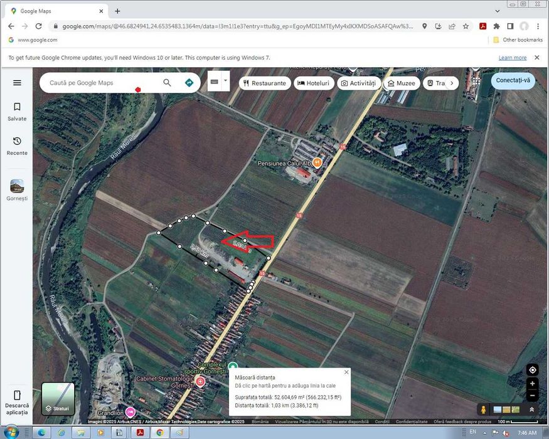Screen dimensions: 549x439
Task: Zoom in on the map
Action: [x=532, y=384]
